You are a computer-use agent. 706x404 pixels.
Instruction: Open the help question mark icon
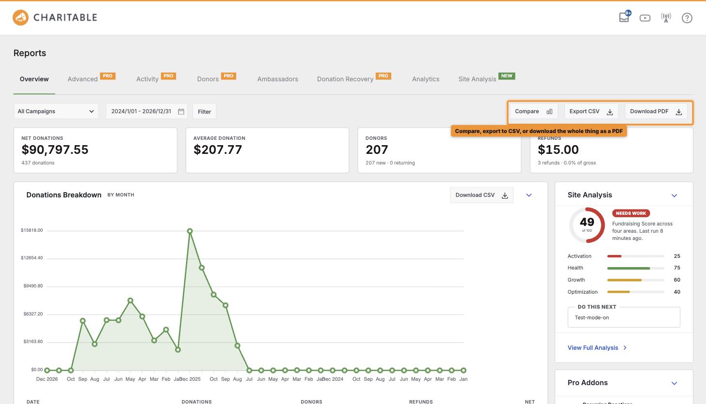click(x=687, y=18)
